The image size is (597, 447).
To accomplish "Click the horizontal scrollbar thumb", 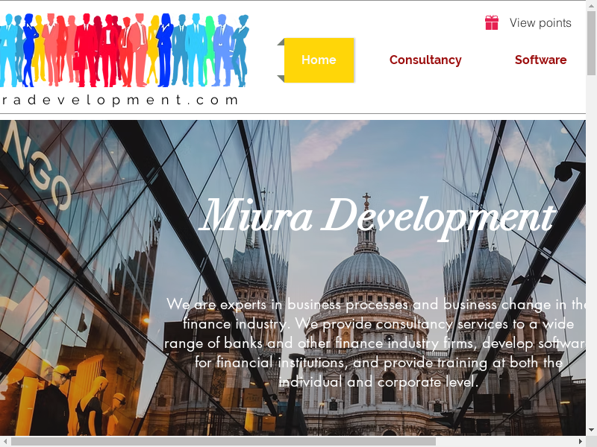I will [224, 441].
